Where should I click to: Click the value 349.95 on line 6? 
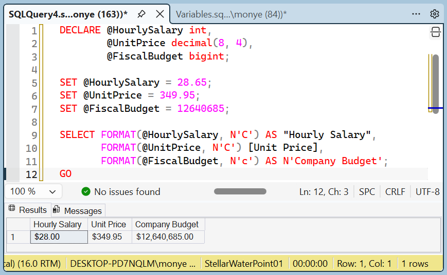(x=177, y=95)
